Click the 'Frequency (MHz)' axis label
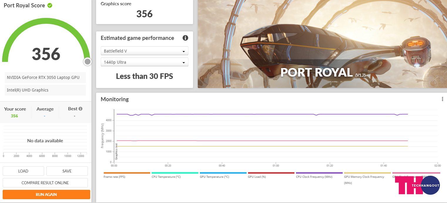 pos(103,136)
